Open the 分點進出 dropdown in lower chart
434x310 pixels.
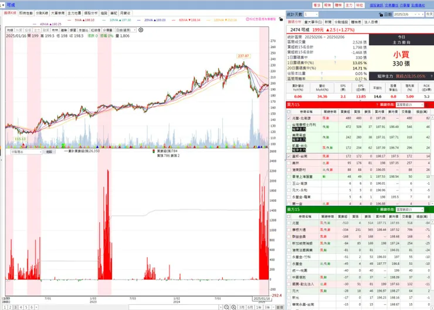[x=26, y=152]
